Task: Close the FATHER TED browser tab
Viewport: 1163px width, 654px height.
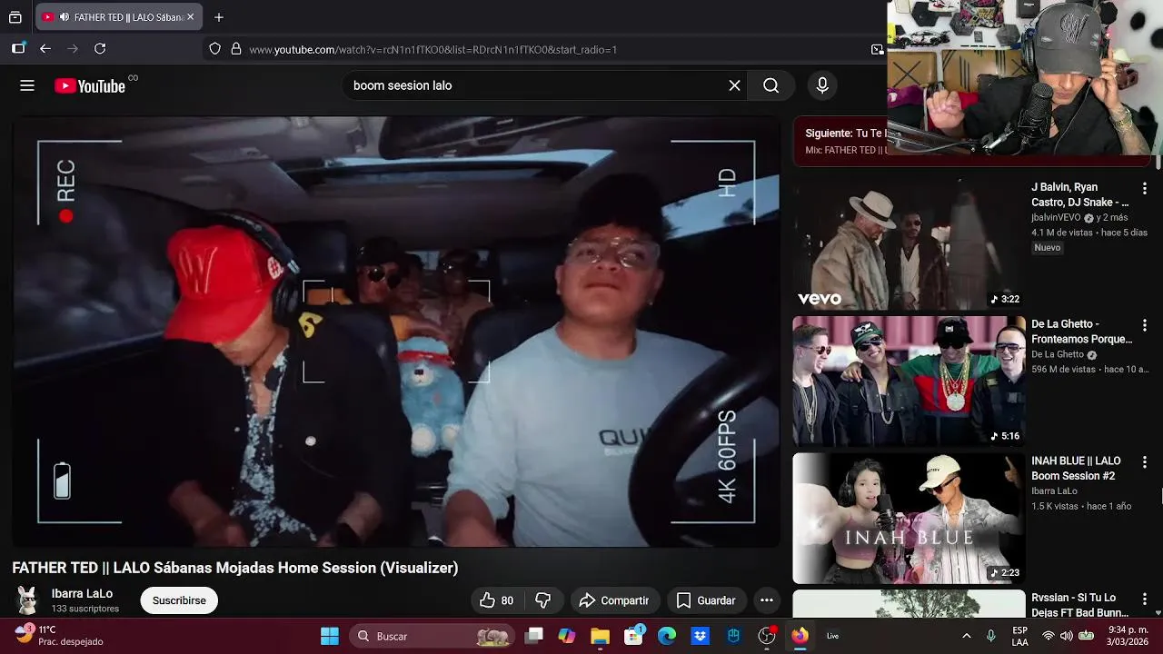Action: click(190, 17)
